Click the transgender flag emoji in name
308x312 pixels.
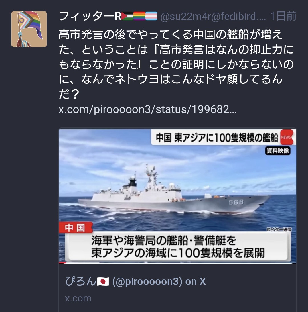tap(151, 16)
